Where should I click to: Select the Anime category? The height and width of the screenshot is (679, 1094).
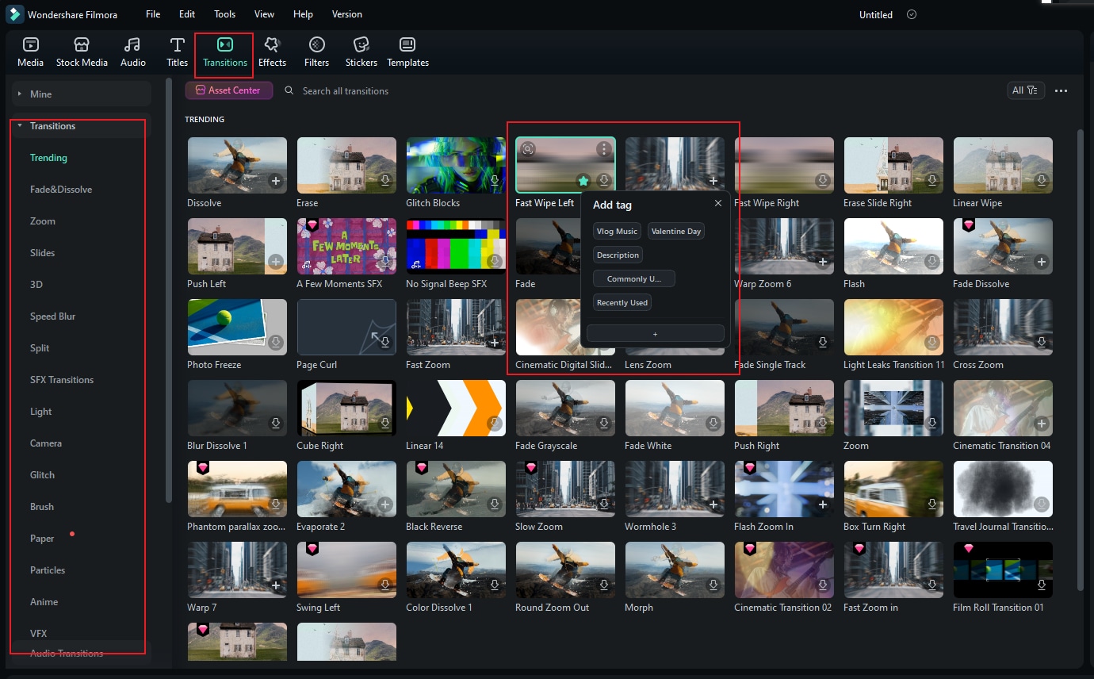coord(44,602)
